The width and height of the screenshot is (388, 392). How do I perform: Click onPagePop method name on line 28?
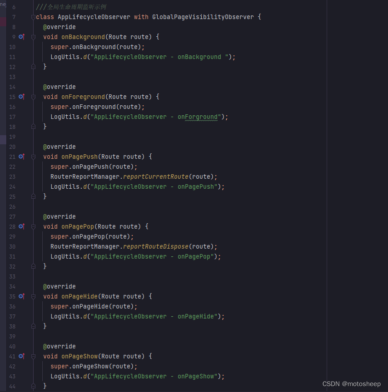(78, 226)
